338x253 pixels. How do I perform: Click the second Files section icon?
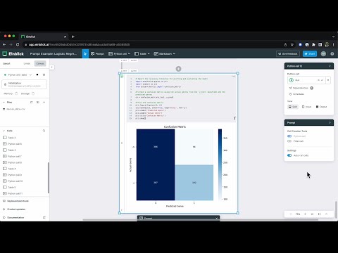point(38,102)
